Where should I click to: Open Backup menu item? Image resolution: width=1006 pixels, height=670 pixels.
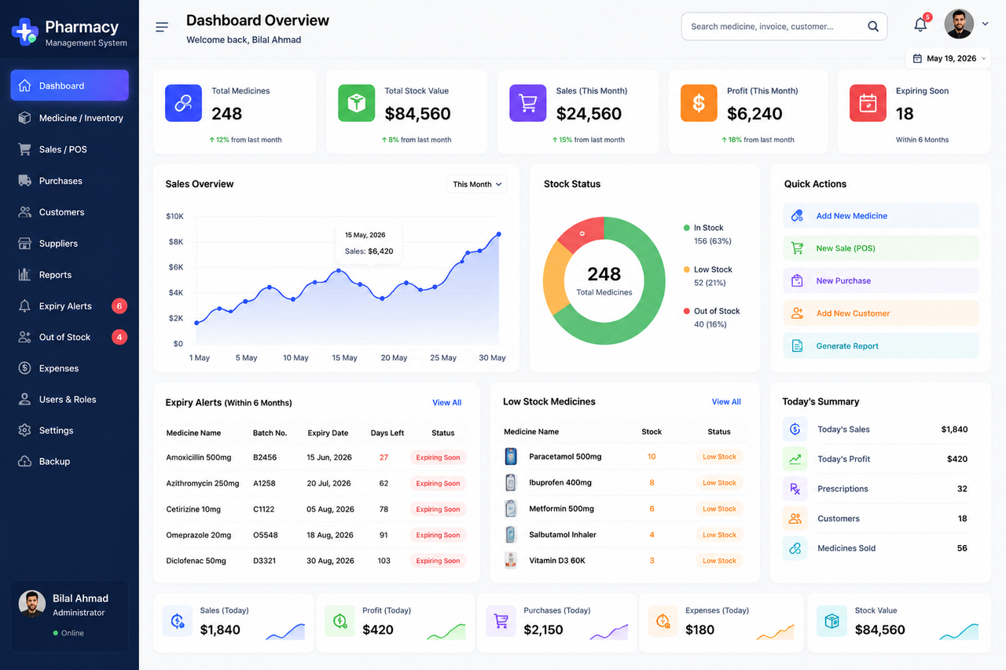pos(69,461)
